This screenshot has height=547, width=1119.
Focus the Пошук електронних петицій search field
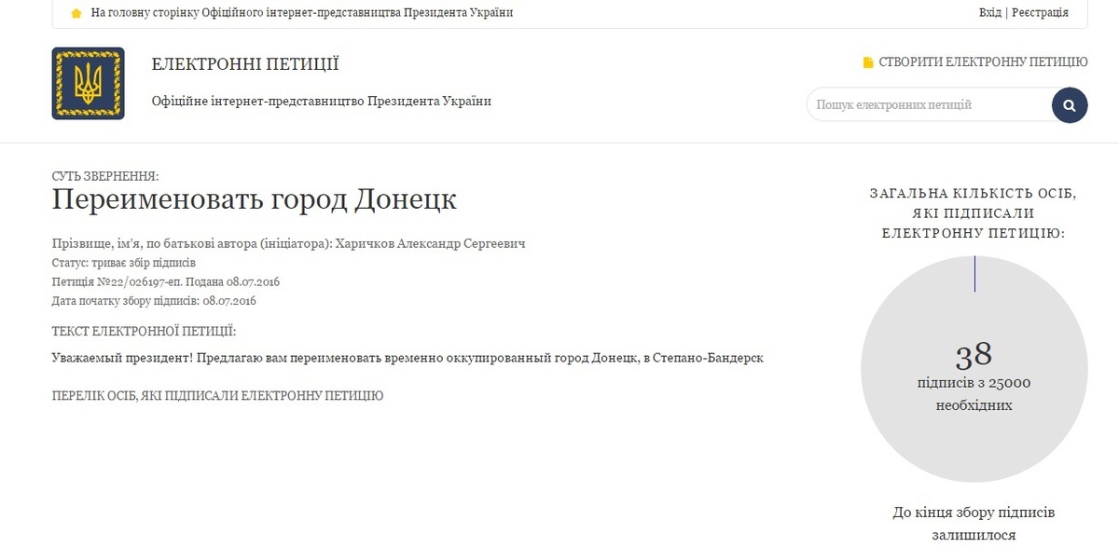[x=928, y=105]
